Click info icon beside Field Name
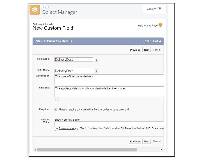This screenshot has height=160, width=203. coord(96,71)
